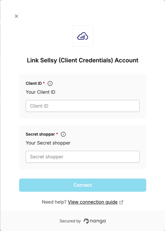165x231 pixels.
Task: Click the nango wordmark in footer
Action: coord(98,221)
